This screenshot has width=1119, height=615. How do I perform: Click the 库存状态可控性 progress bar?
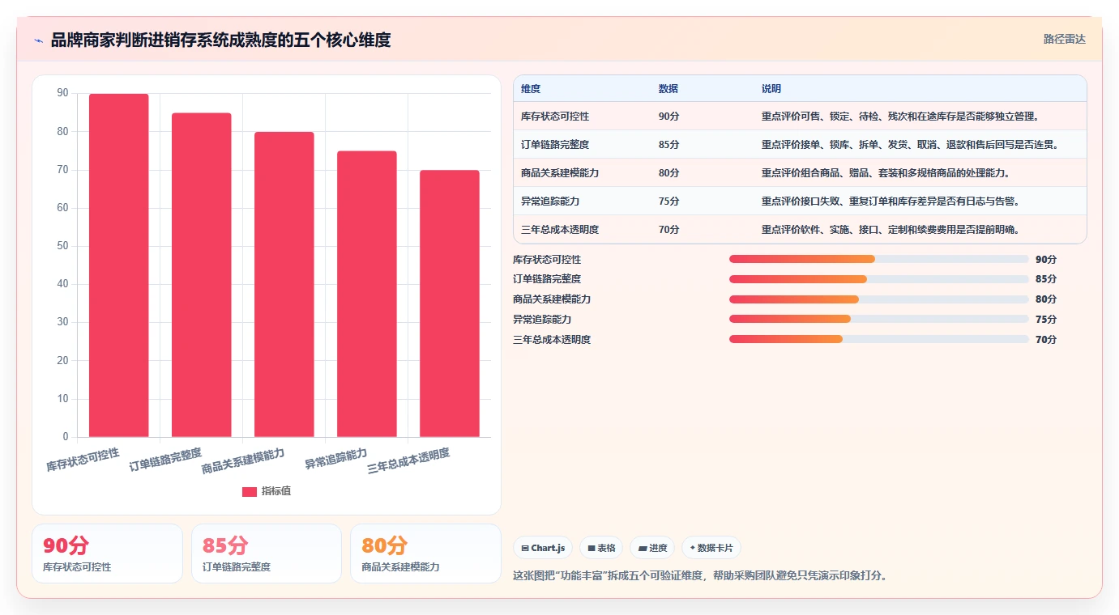879,259
